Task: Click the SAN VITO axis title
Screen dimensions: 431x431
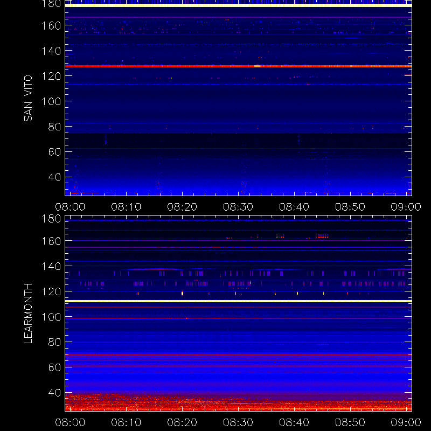Action: click(x=29, y=98)
